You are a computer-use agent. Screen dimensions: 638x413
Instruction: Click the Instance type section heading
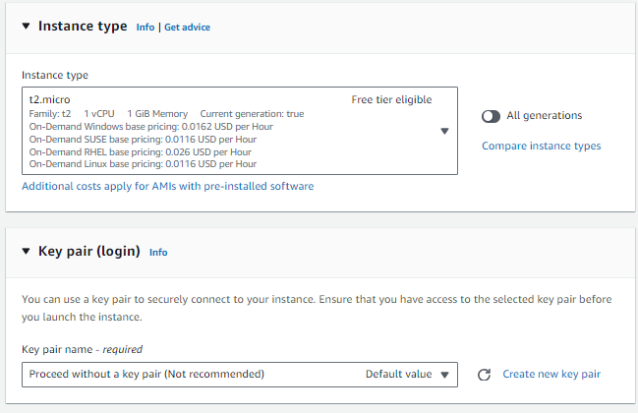point(83,27)
